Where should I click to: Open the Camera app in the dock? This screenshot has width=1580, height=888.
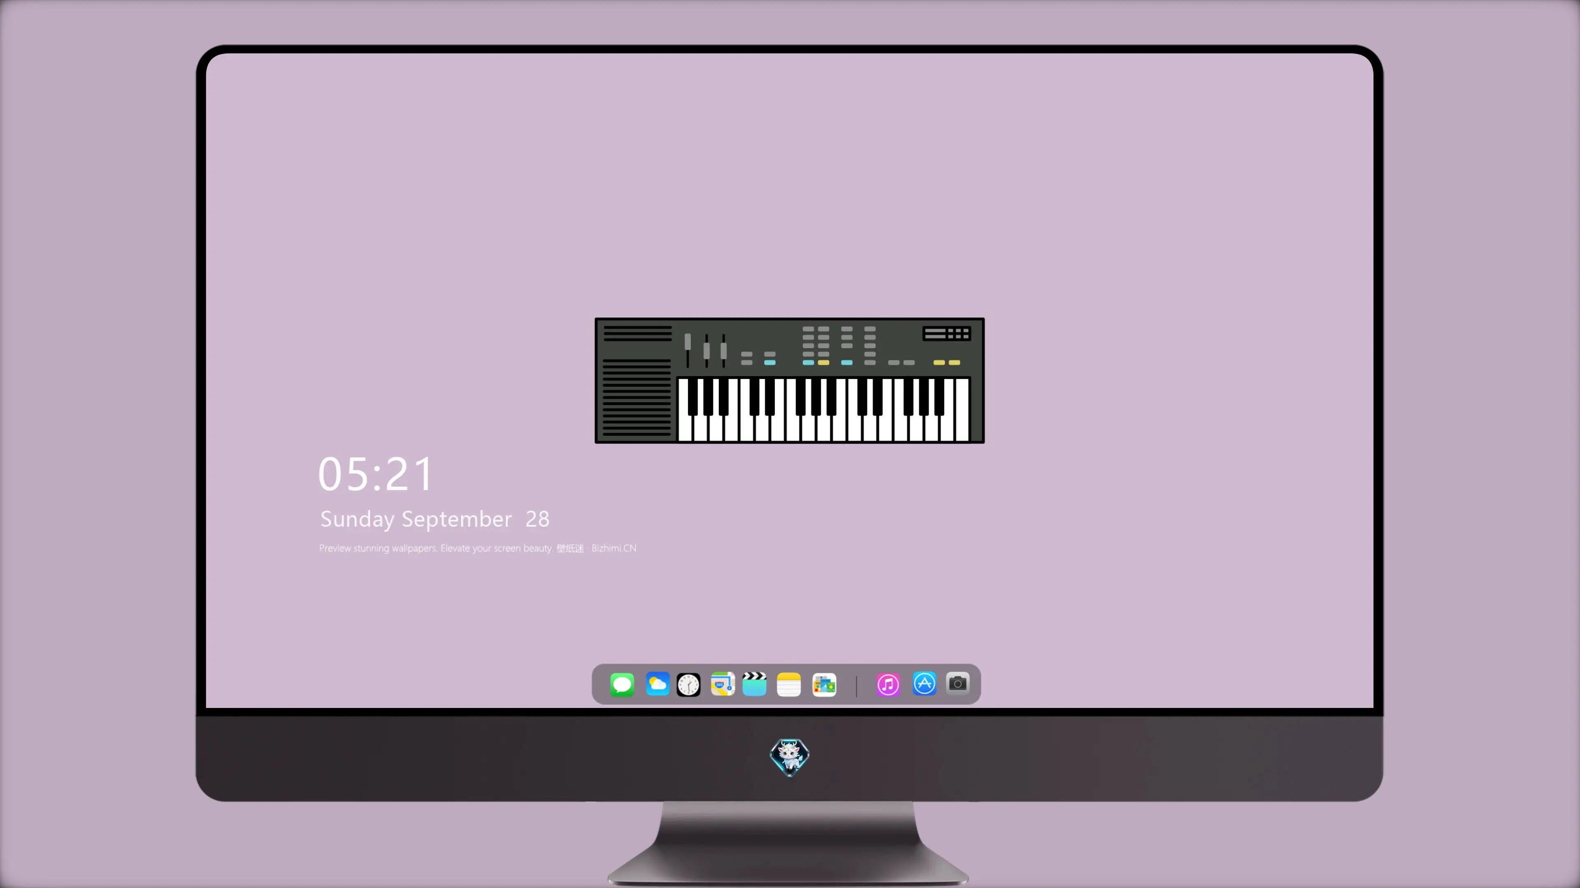[x=957, y=683]
